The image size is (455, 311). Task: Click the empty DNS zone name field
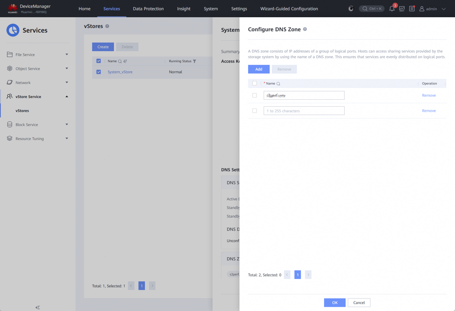tap(304, 111)
